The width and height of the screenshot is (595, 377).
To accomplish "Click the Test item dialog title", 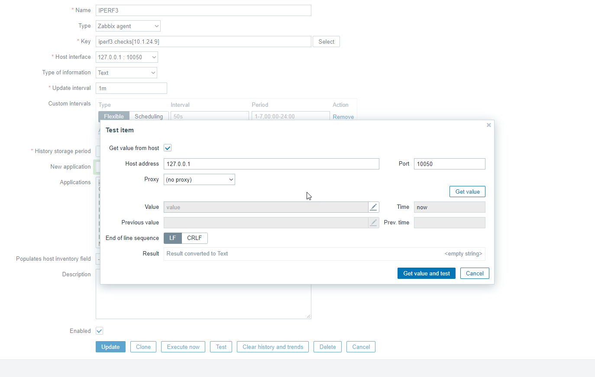I will [x=120, y=130].
